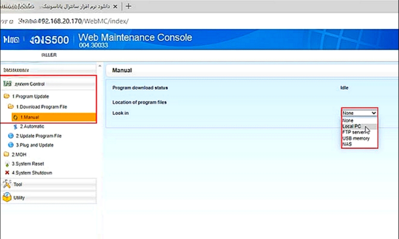
Task: Click the Tool wrench icon
Action: (7, 184)
